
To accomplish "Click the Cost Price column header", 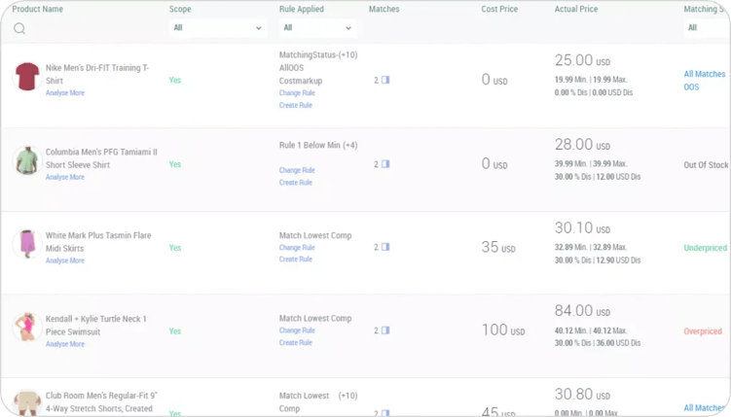I will [499, 9].
